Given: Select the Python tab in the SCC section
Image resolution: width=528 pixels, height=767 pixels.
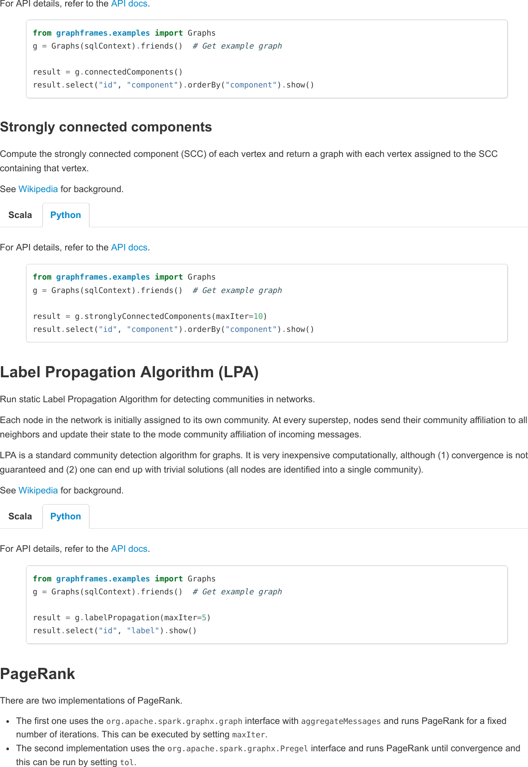Looking at the screenshot, I should pyautogui.click(x=65, y=215).
